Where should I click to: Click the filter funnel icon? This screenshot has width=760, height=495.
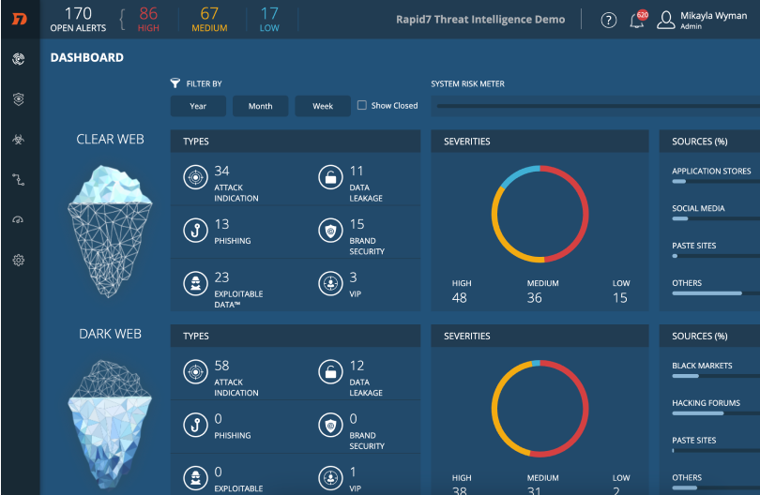pos(175,83)
